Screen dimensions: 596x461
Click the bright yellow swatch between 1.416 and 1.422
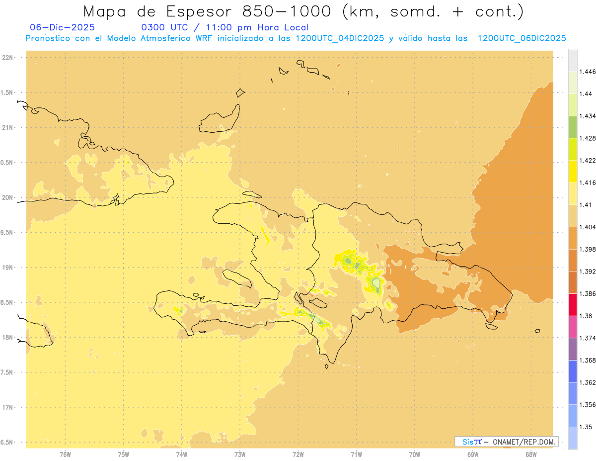point(573,172)
